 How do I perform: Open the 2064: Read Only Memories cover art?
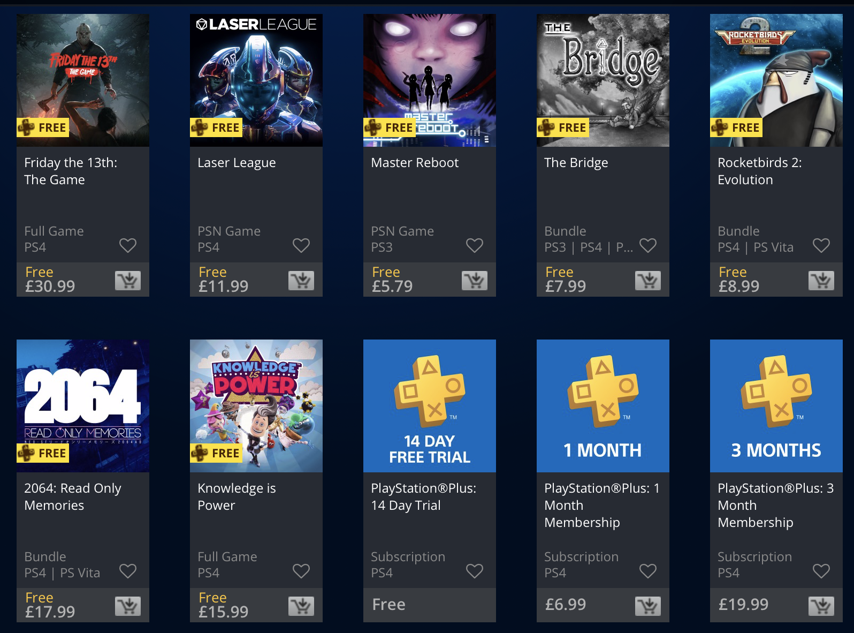coord(83,406)
